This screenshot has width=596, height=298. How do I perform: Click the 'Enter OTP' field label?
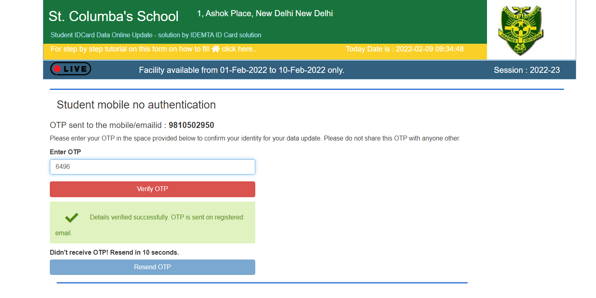point(65,152)
